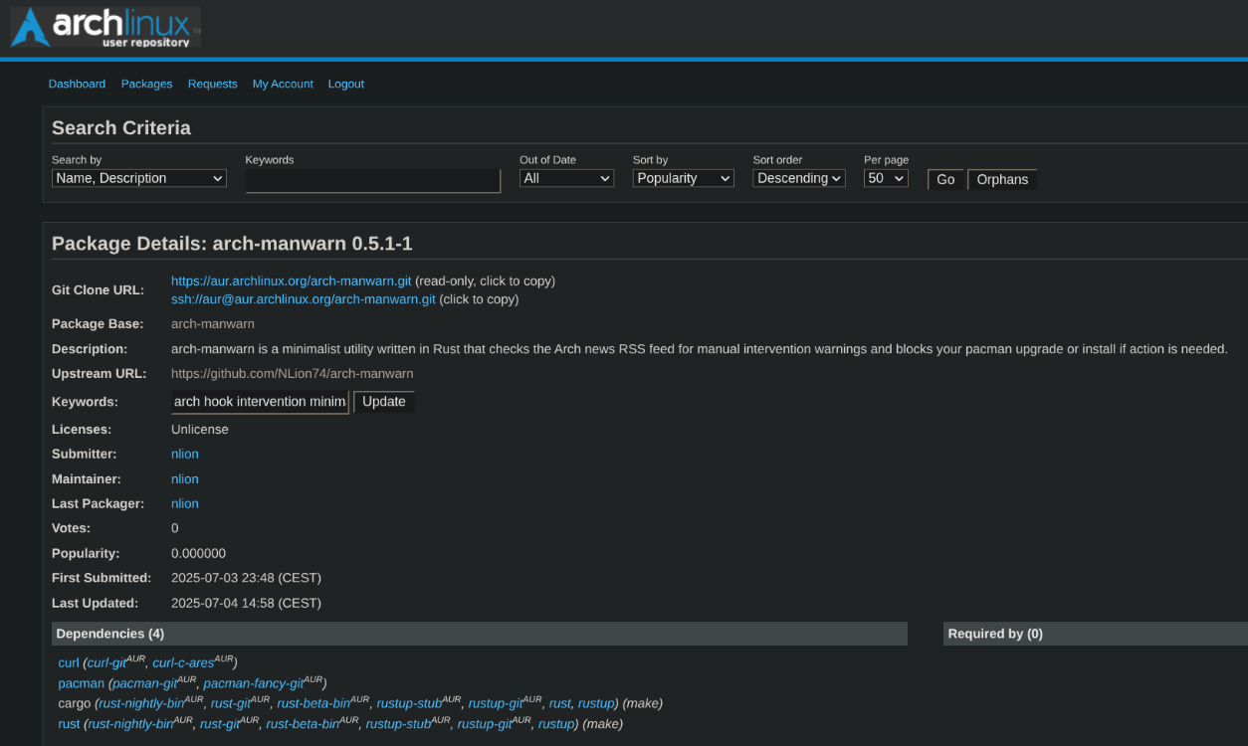Change the Sort order dropdown

799,178
